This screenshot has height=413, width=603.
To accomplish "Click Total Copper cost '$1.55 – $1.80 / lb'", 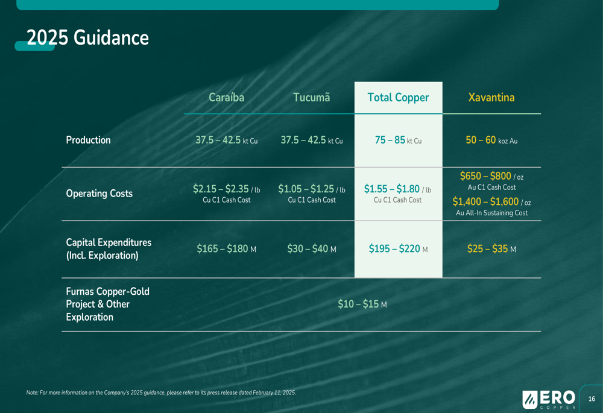I will [397, 189].
